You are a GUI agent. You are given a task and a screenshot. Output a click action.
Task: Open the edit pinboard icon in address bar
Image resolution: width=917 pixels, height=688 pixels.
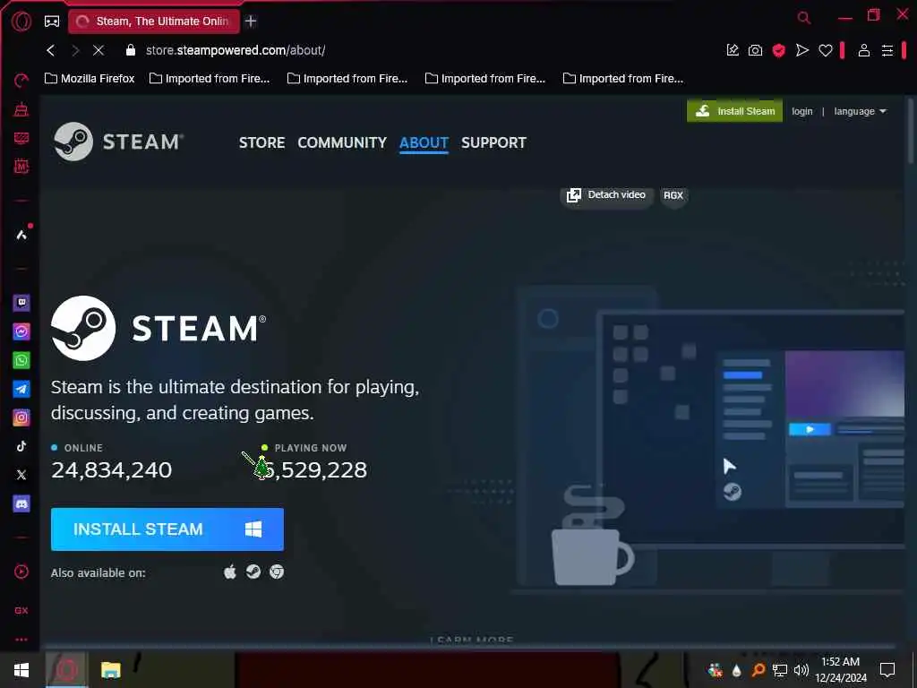click(x=733, y=50)
